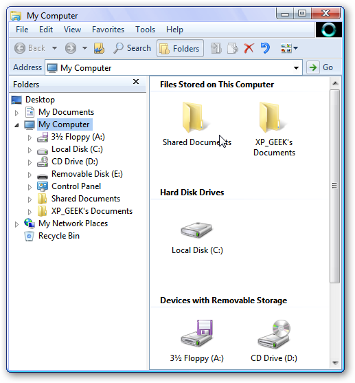Click the circular throbber logo icon
Image resolution: width=355 pixels, height=383 pixels.
328,30
